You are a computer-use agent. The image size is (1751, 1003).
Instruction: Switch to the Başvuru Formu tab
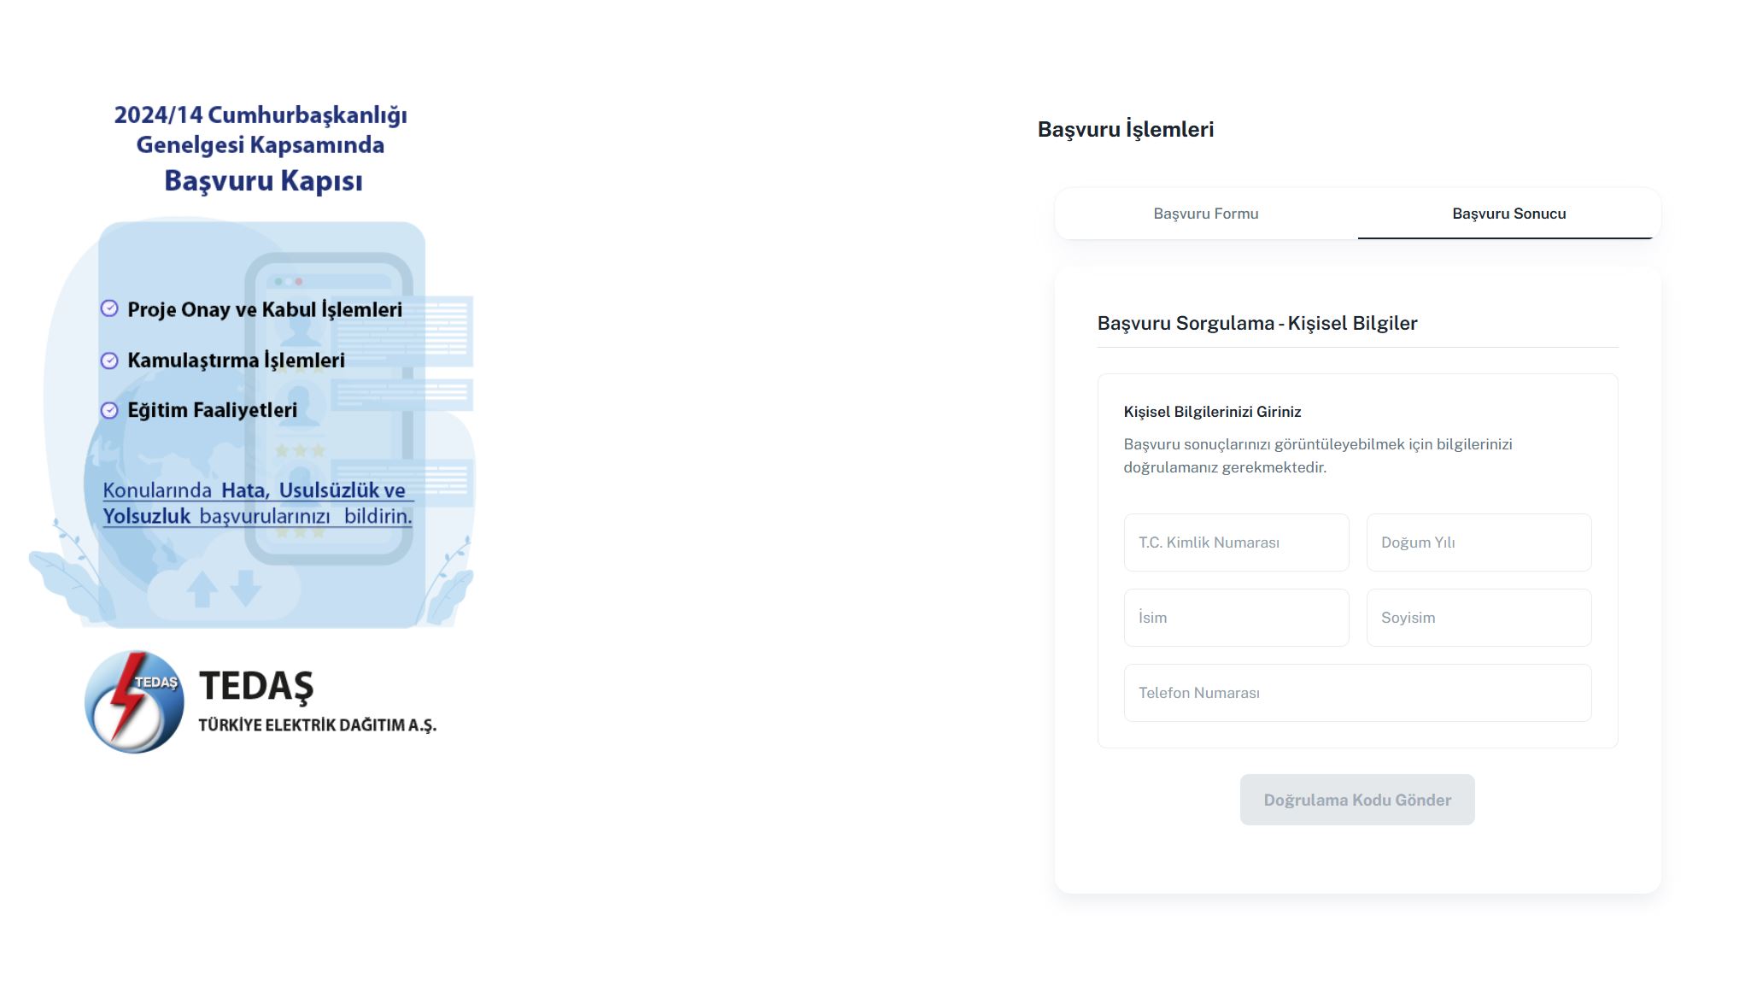pyautogui.click(x=1205, y=214)
